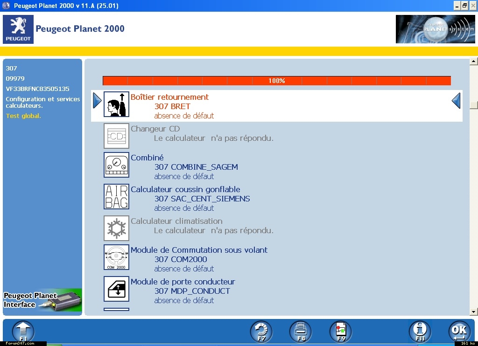Click the 307 BRET label
478x346 pixels.
[x=172, y=106]
